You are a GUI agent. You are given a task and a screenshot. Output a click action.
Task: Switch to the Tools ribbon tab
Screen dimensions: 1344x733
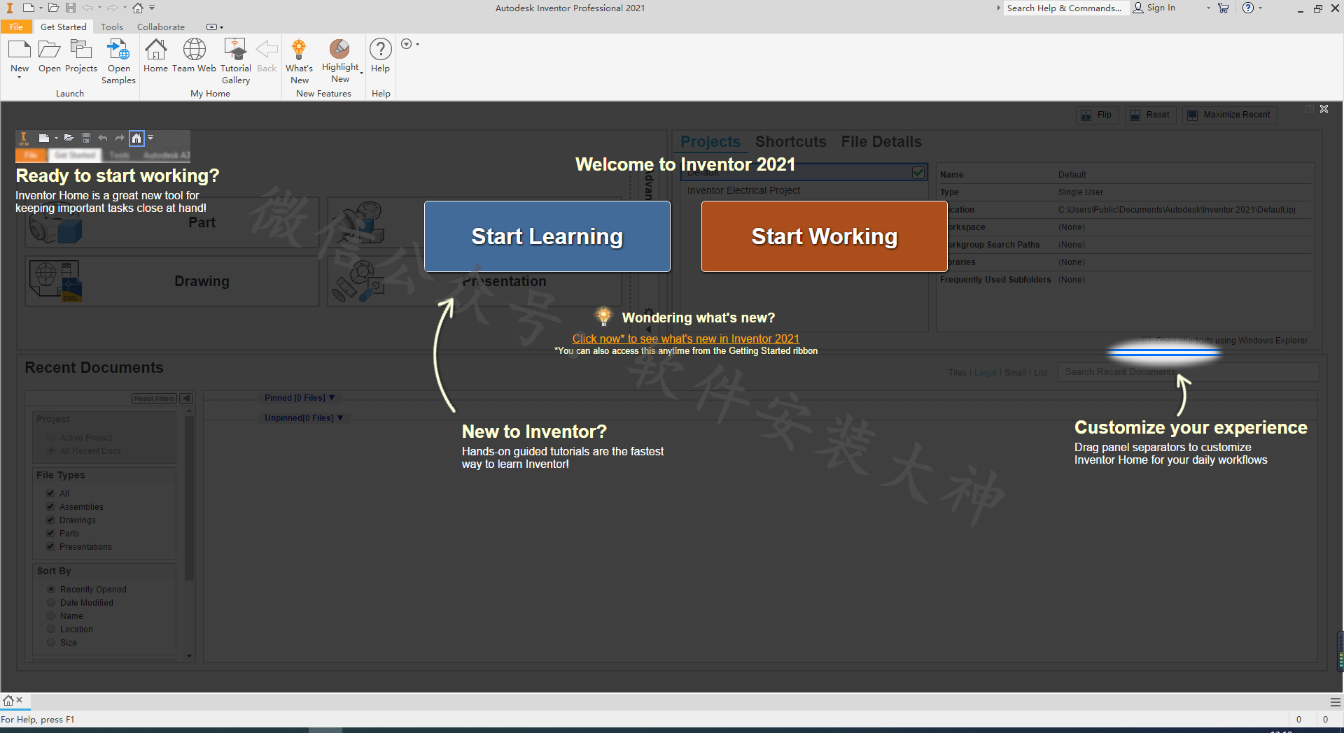pyautogui.click(x=112, y=27)
